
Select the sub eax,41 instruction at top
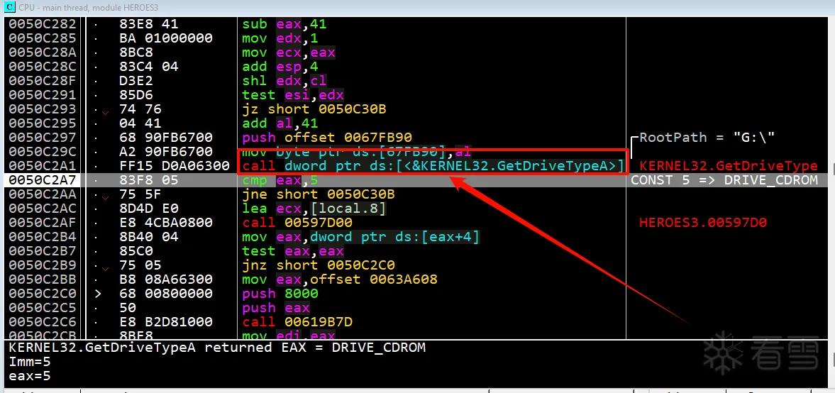click(x=284, y=24)
